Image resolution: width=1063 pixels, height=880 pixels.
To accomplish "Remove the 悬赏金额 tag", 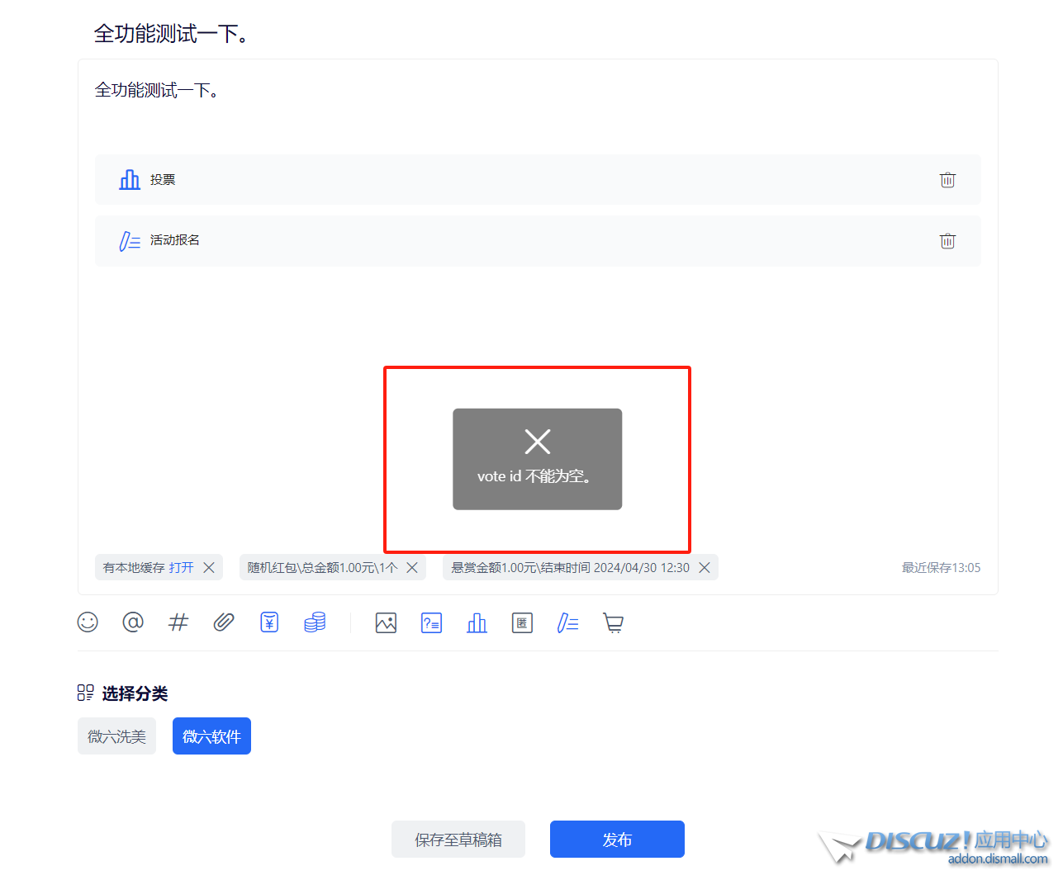I will point(705,567).
